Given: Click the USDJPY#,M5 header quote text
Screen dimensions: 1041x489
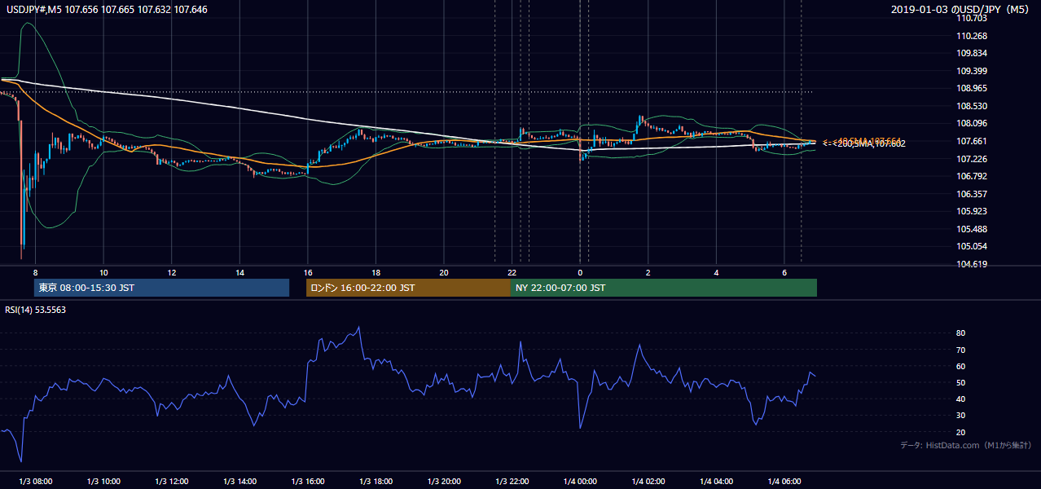Looking at the screenshot, I should (106, 8).
